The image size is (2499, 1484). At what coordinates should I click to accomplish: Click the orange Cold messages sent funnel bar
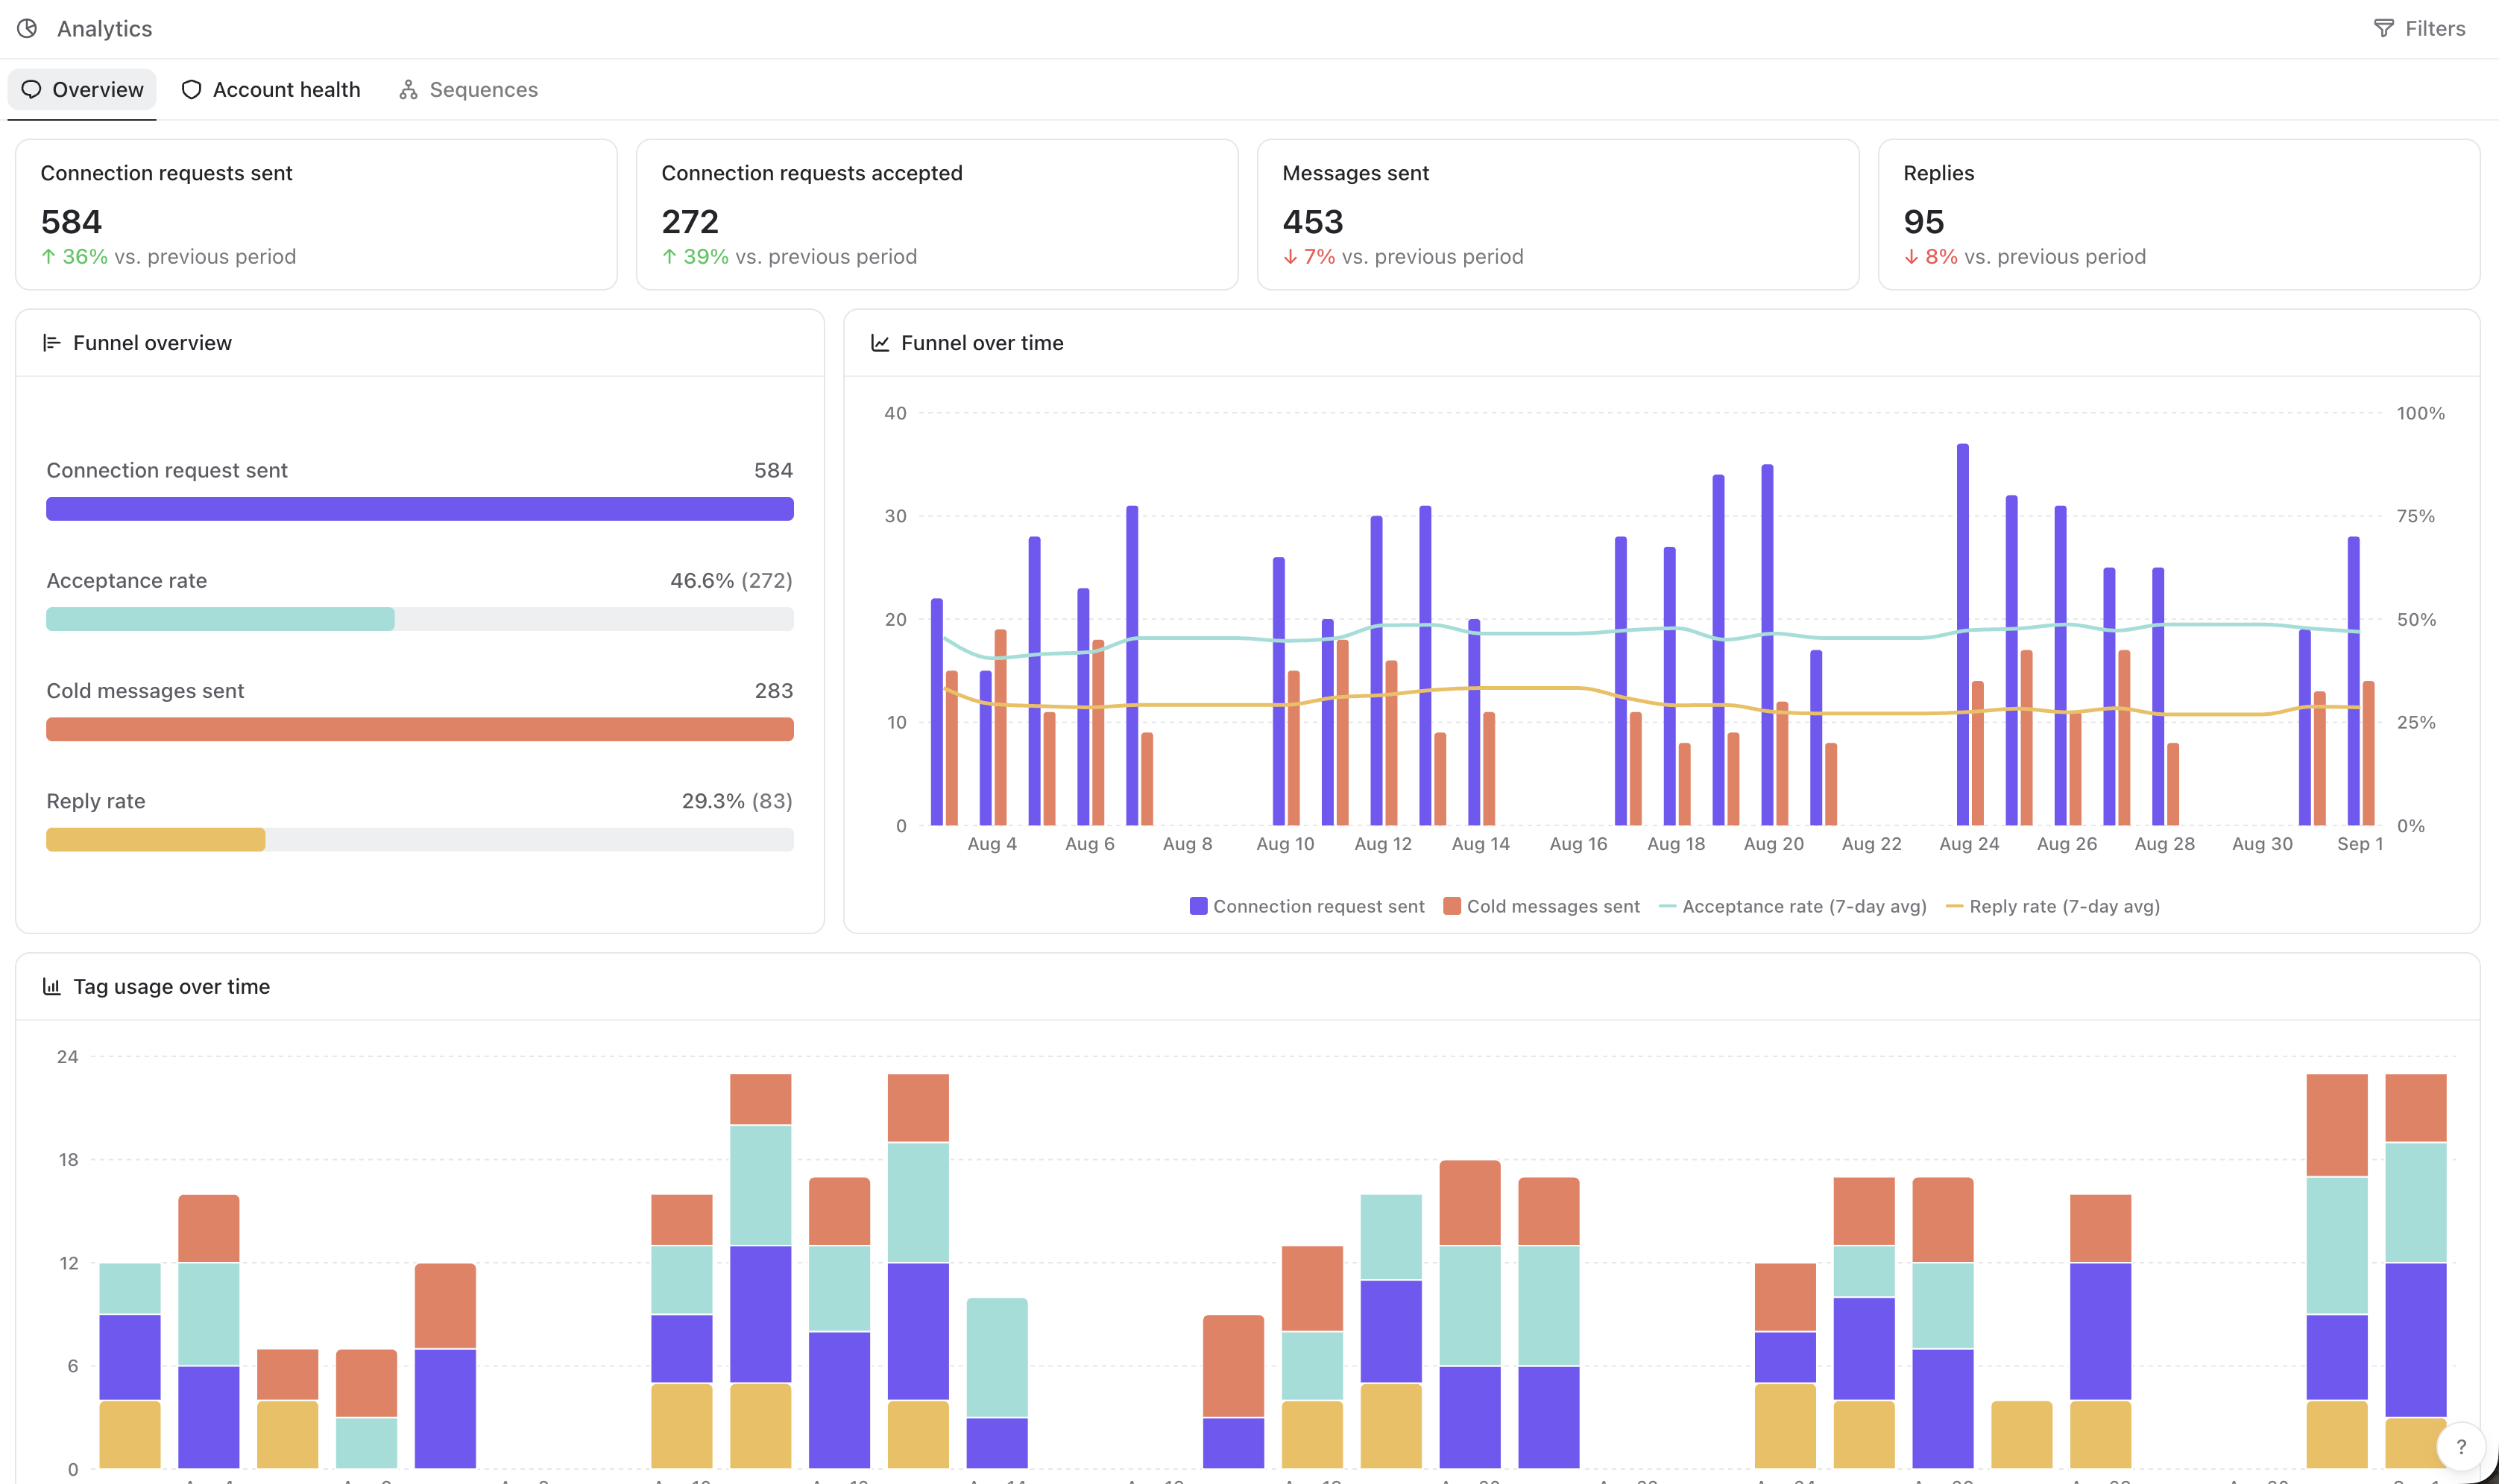tap(420, 729)
